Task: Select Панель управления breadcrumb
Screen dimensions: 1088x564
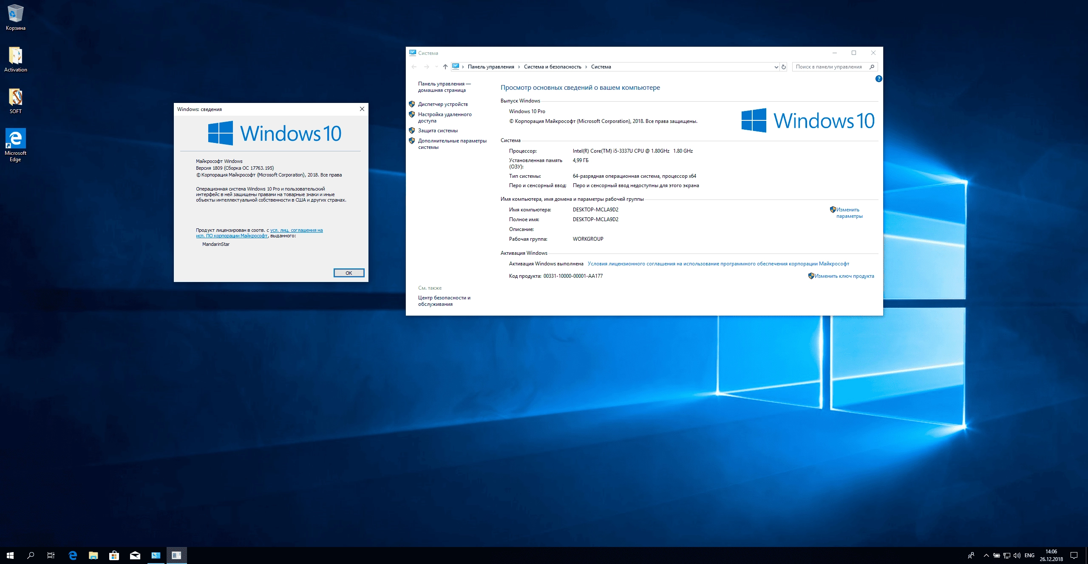Action: pyautogui.click(x=491, y=67)
